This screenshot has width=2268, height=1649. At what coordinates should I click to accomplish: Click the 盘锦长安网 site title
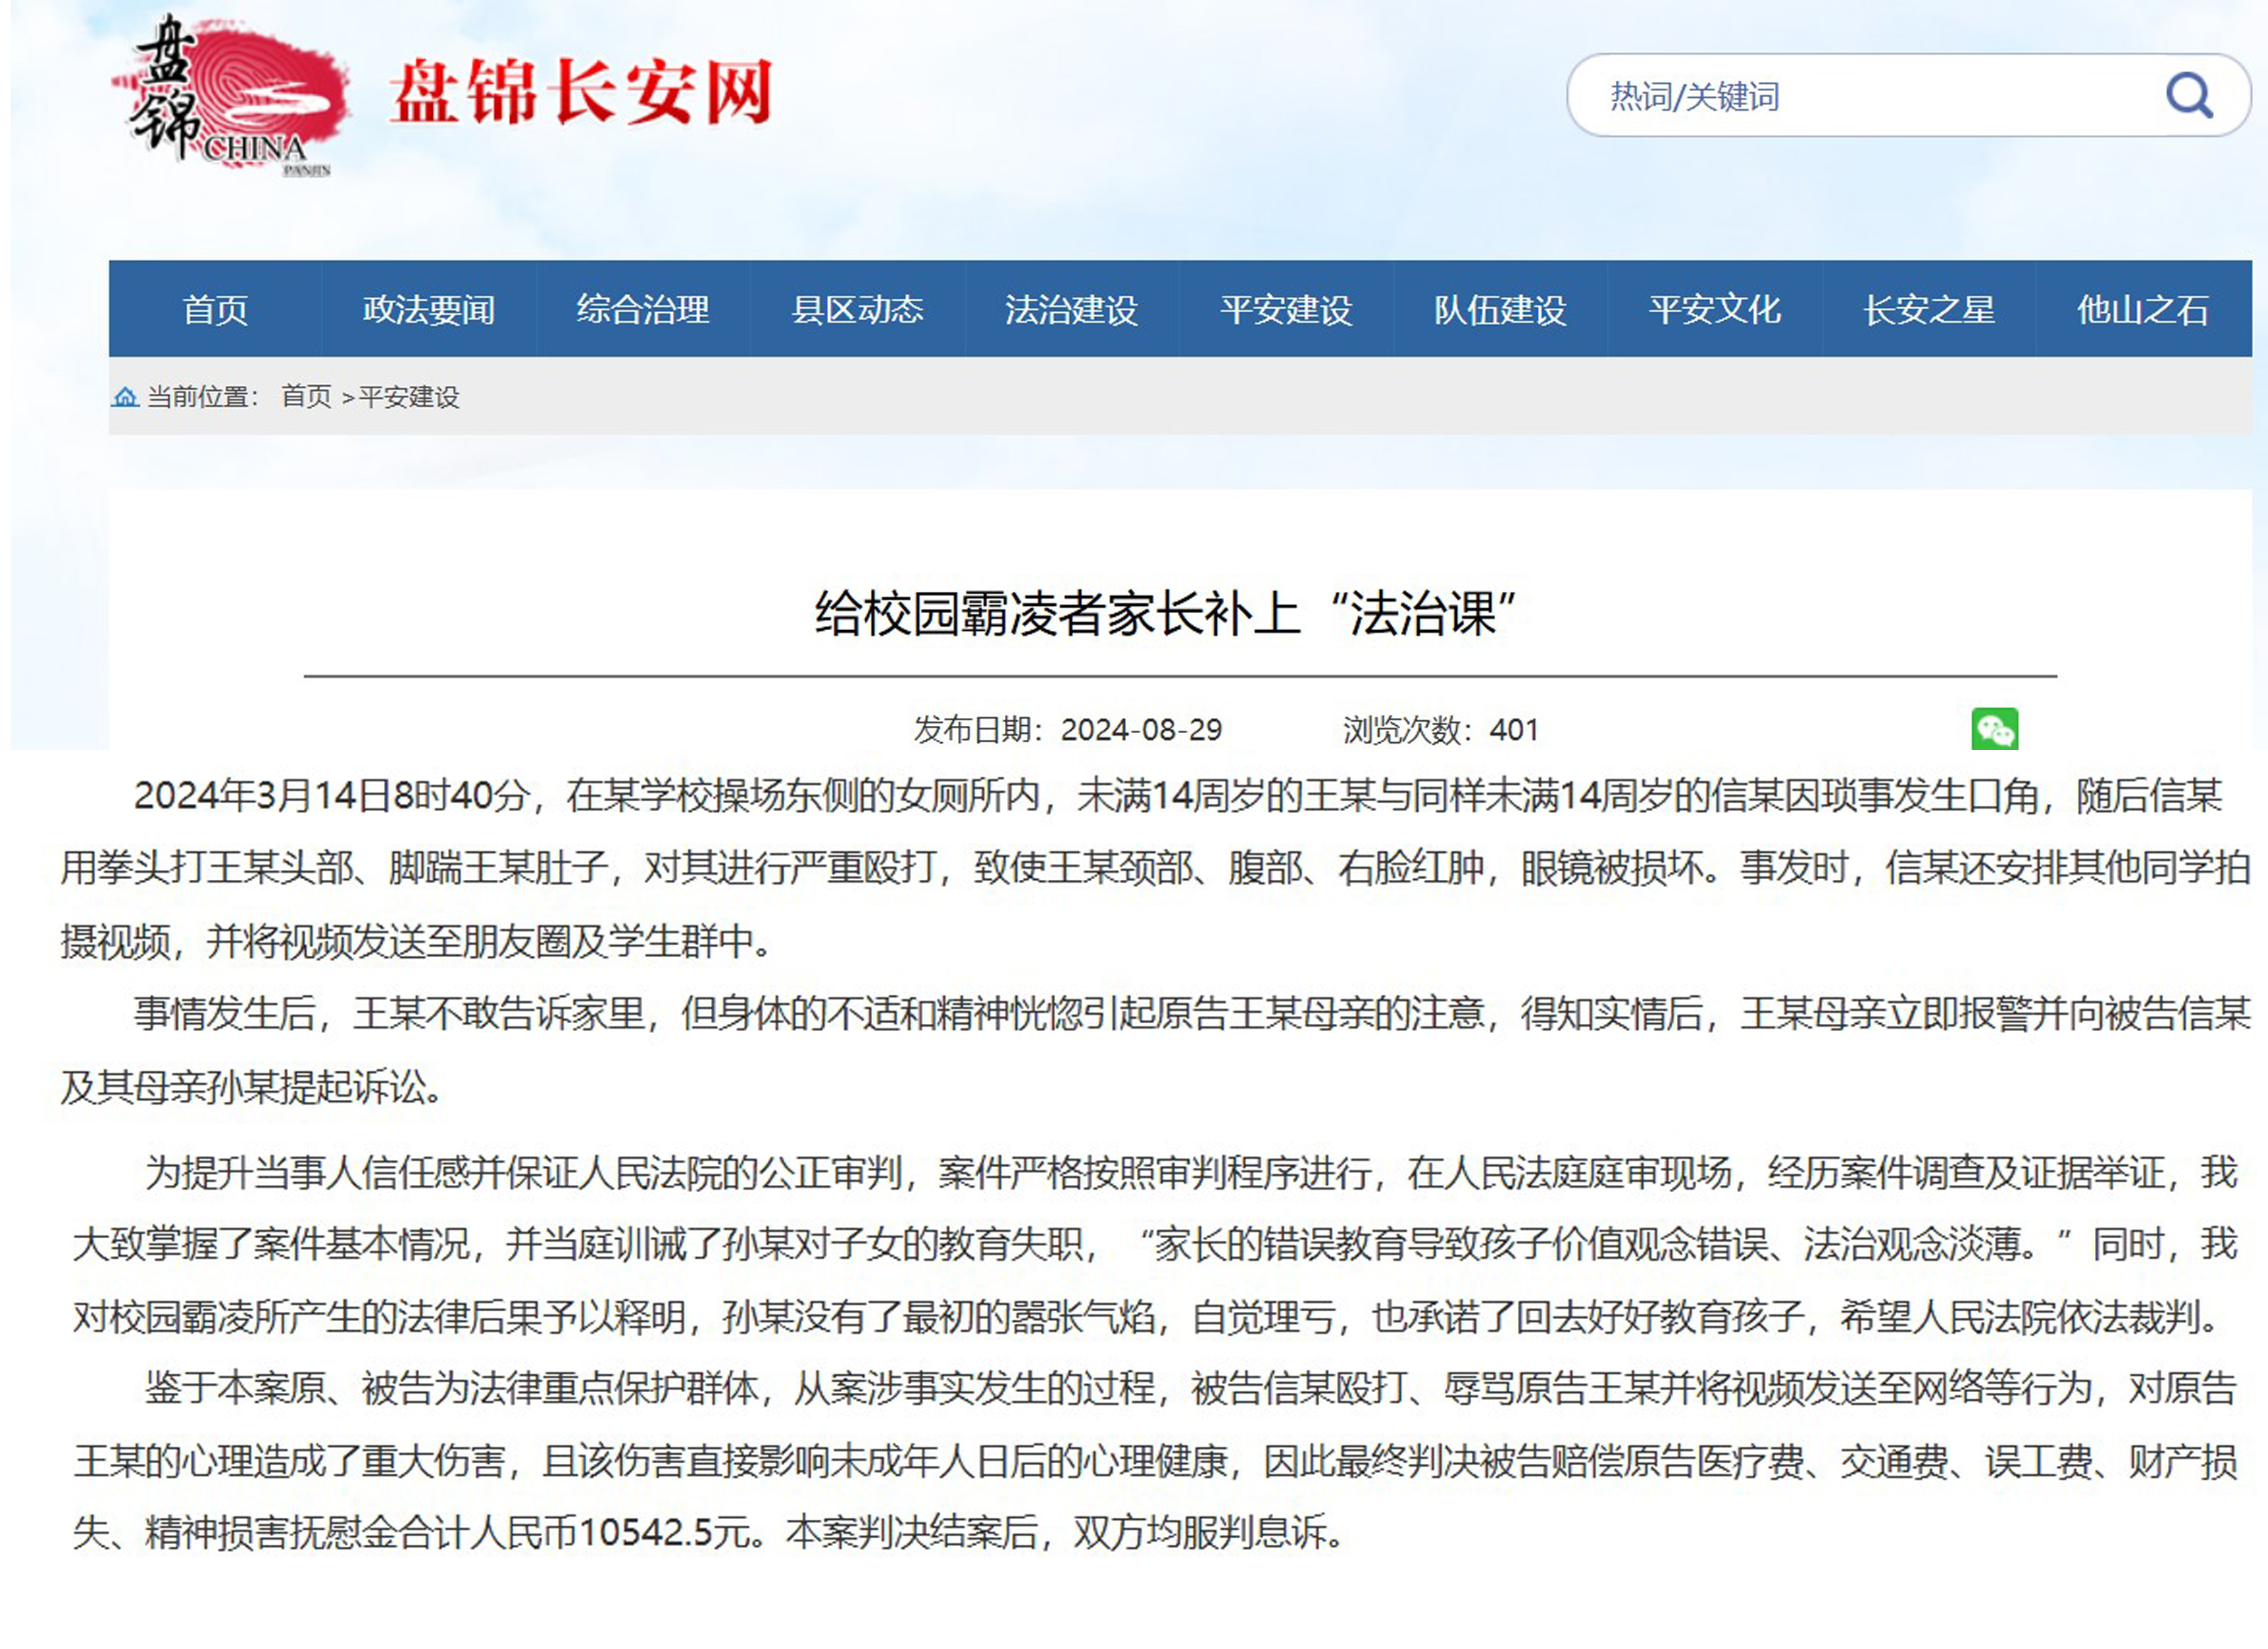click(581, 92)
